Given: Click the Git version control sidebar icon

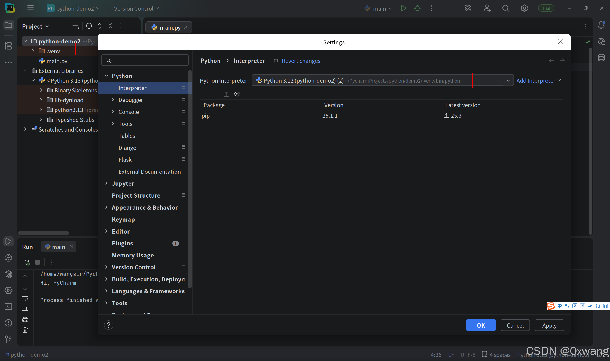Looking at the screenshot, I should [8, 339].
